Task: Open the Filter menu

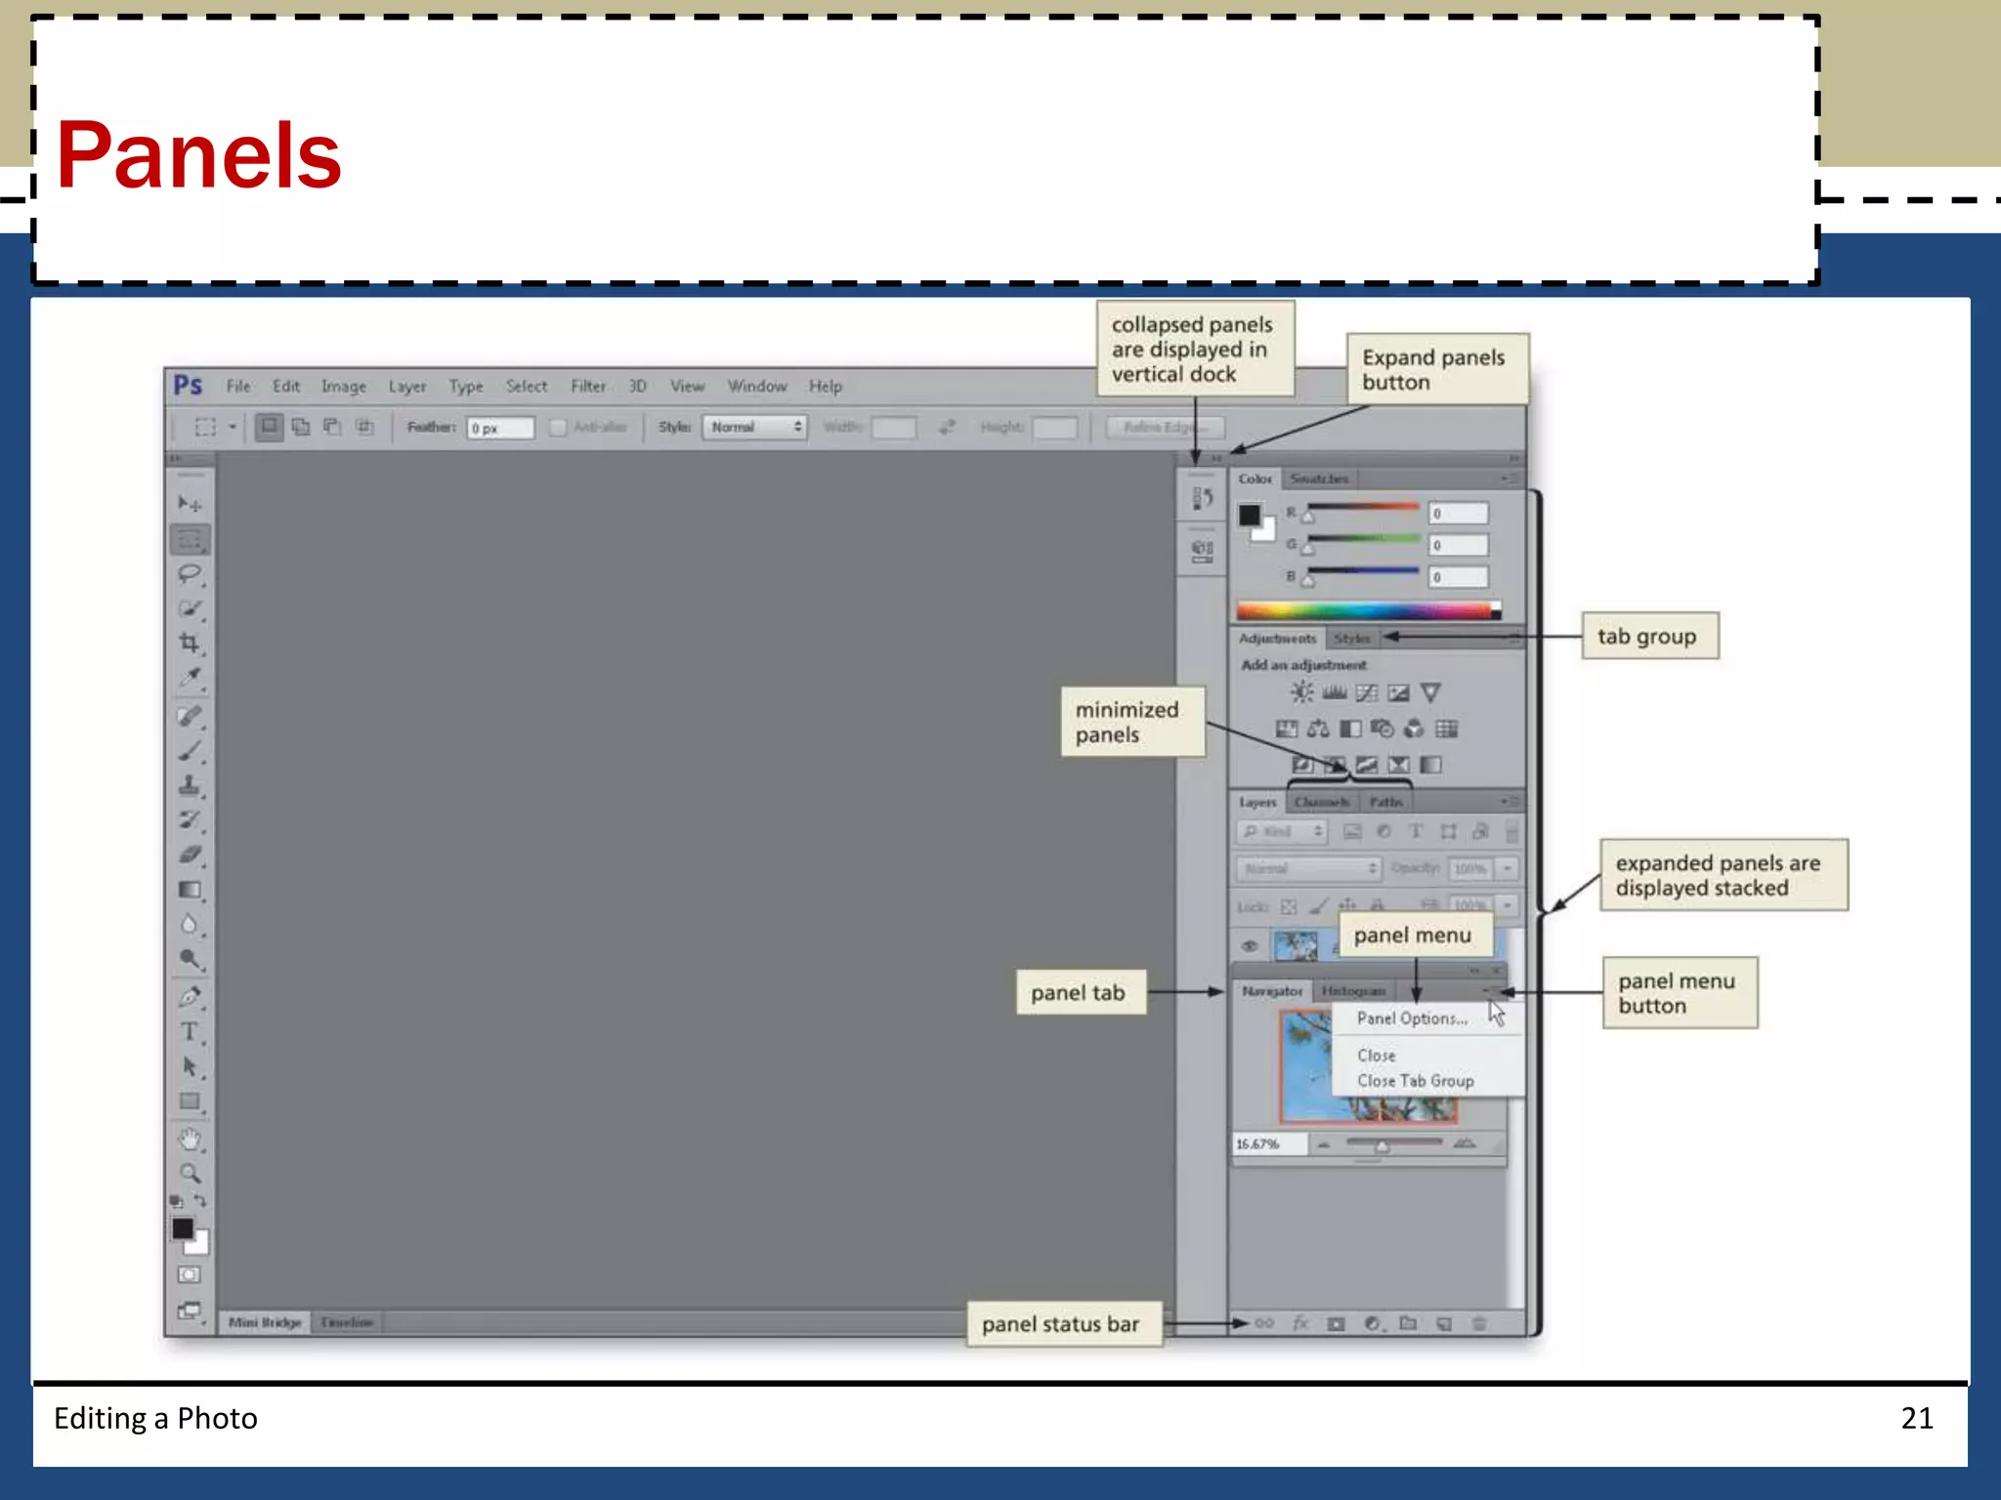Action: tap(588, 387)
